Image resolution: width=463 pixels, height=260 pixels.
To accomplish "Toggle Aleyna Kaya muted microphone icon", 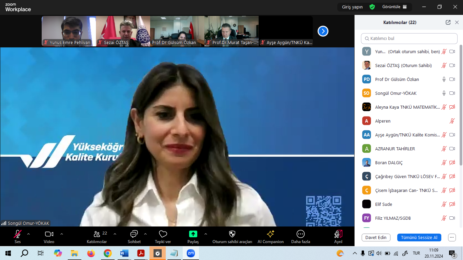I will coord(444,107).
